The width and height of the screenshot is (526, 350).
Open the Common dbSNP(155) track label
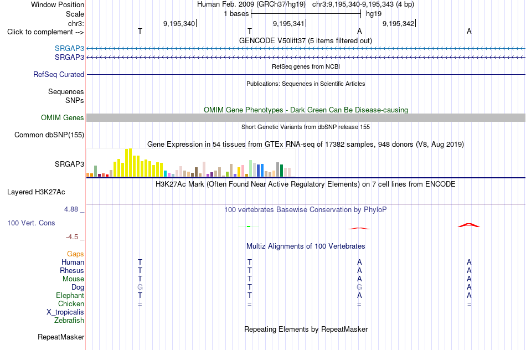(x=49, y=135)
